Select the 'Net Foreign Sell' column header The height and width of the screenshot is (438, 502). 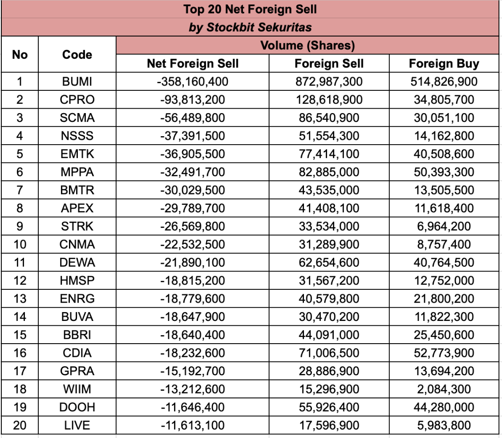coord(193,64)
